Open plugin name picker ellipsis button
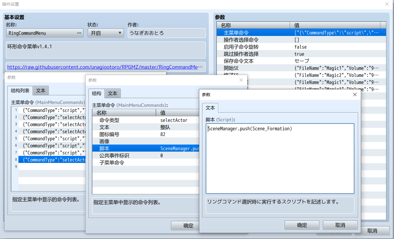 pyautogui.click(x=79, y=33)
